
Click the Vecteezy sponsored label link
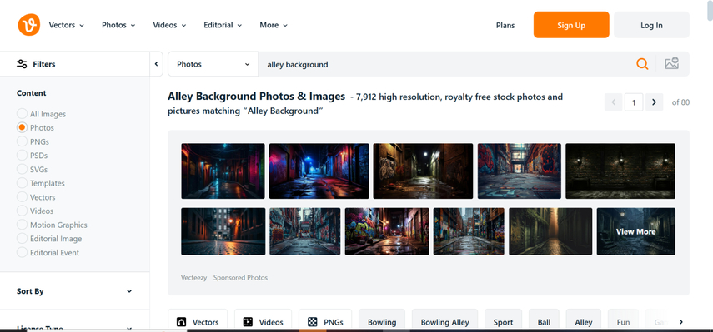pos(194,277)
